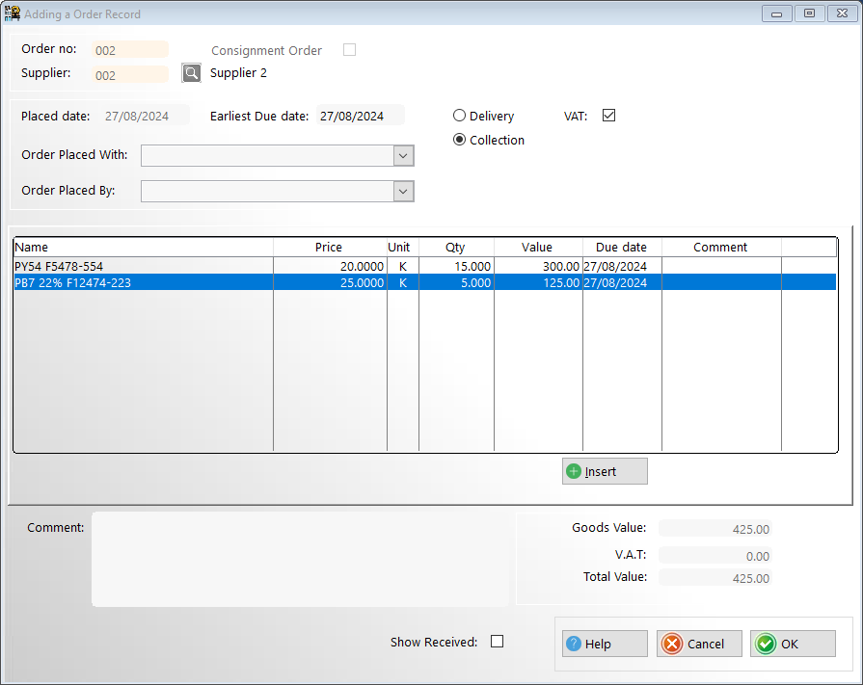Cancel the order record

coord(699,644)
